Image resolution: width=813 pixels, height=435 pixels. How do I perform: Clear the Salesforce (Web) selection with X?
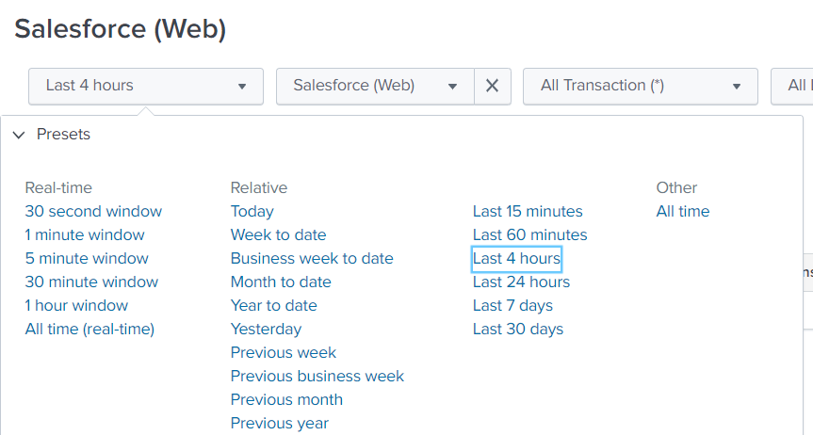492,86
